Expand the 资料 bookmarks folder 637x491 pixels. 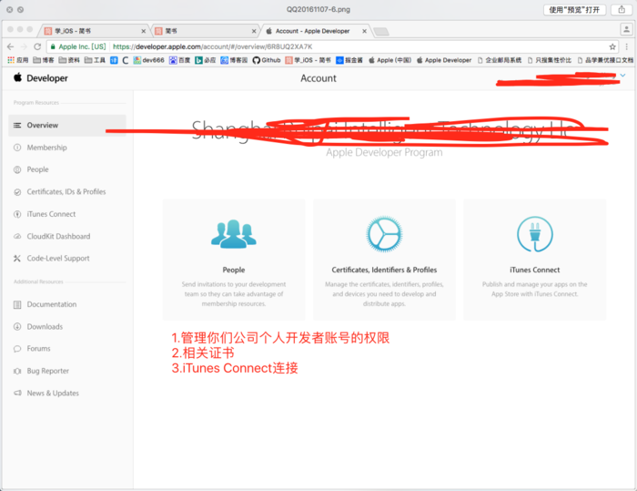(69, 60)
